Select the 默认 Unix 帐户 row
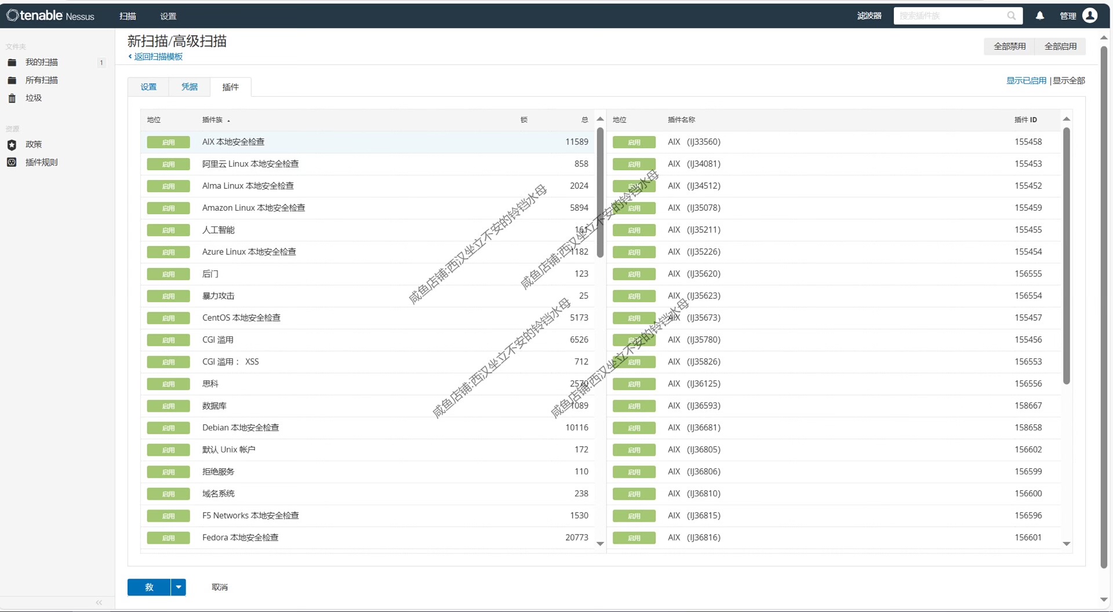 pos(368,450)
